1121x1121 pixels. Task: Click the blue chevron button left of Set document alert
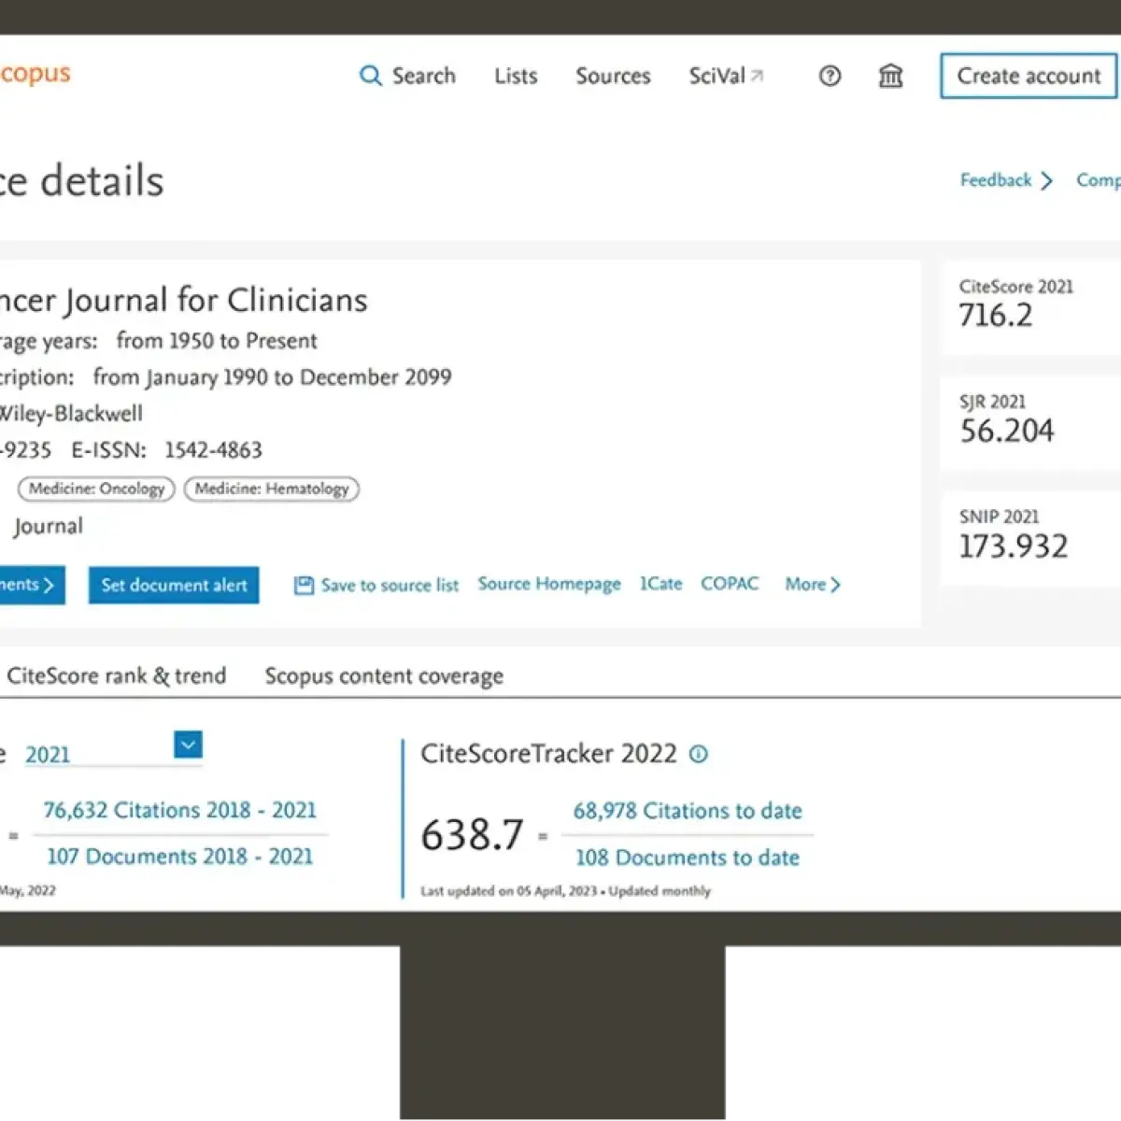click(32, 585)
